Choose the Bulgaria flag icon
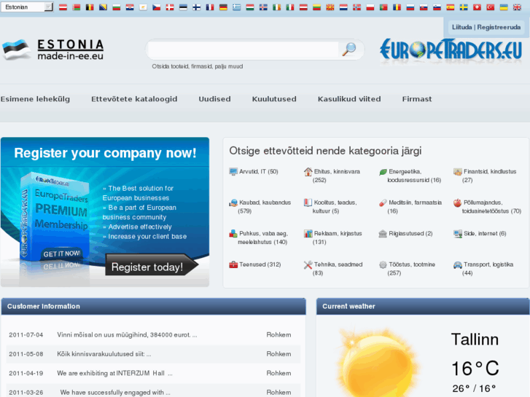This screenshot has width=530, height=397. pos(116,7)
